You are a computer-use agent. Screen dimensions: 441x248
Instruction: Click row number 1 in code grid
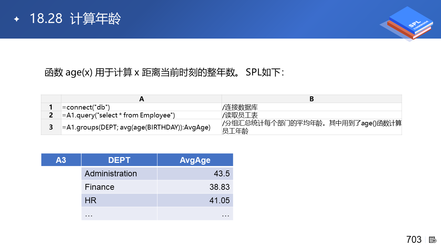coord(51,107)
